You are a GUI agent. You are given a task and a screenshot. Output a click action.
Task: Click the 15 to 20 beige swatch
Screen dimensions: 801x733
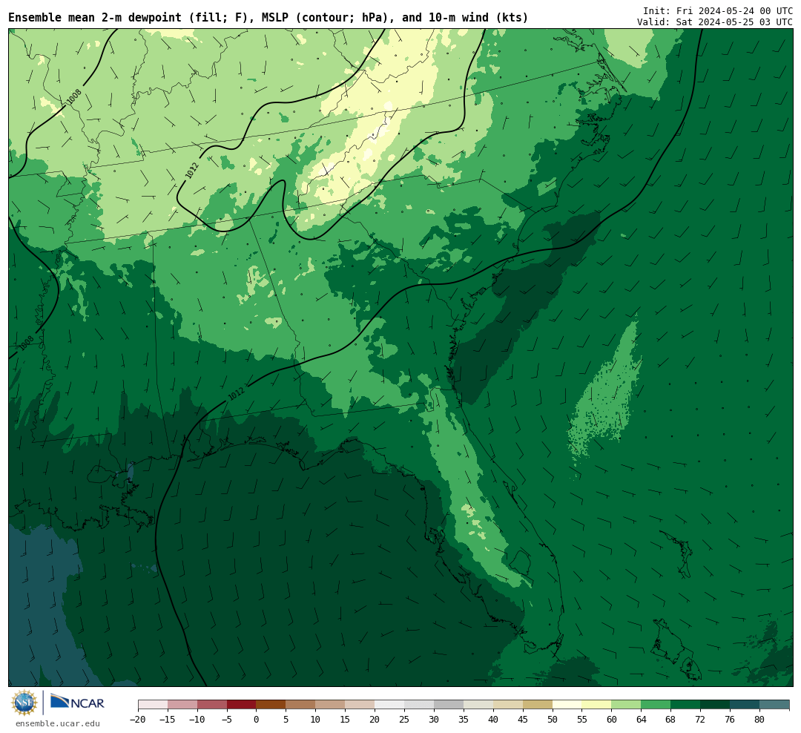[360, 705]
